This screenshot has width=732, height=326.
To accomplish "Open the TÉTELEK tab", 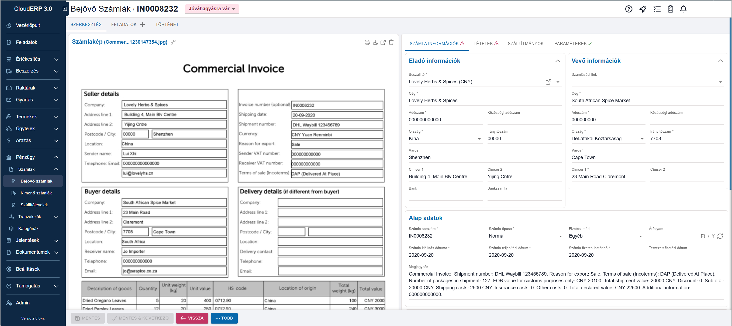I will tap(486, 43).
